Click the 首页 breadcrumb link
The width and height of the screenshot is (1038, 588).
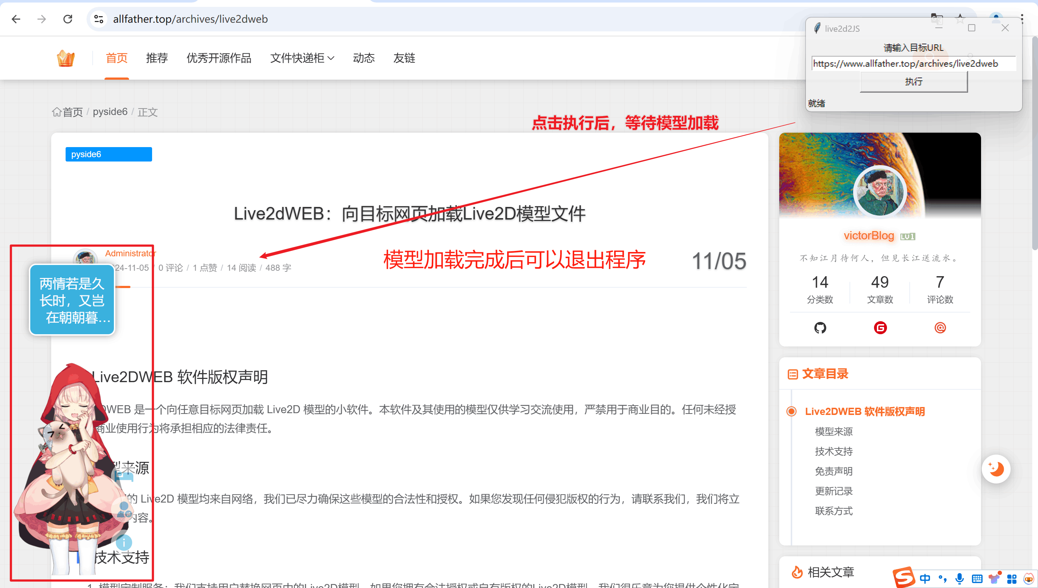(x=73, y=112)
